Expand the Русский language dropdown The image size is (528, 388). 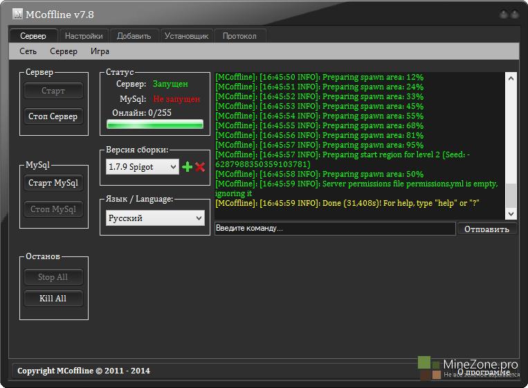[156, 218]
